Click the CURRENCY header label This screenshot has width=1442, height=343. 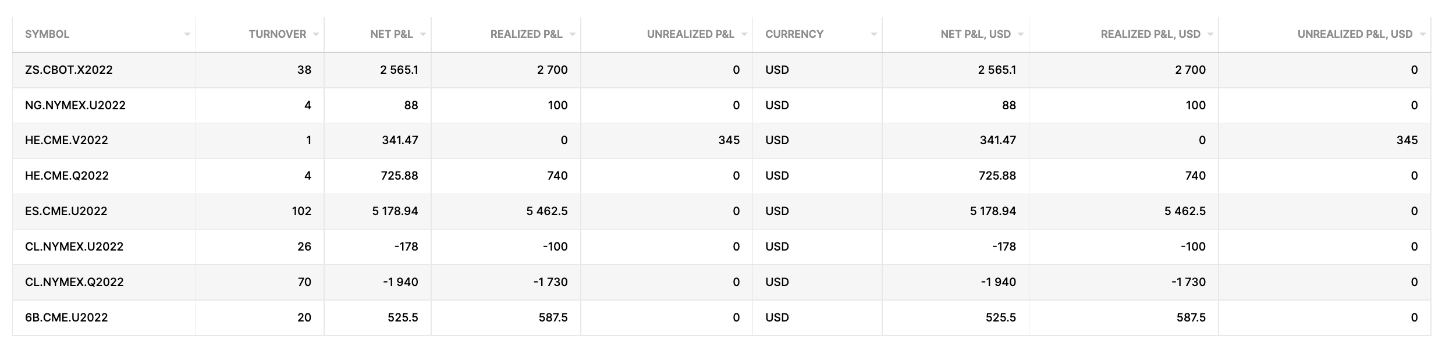pyautogui.click(x=794, y=34)
